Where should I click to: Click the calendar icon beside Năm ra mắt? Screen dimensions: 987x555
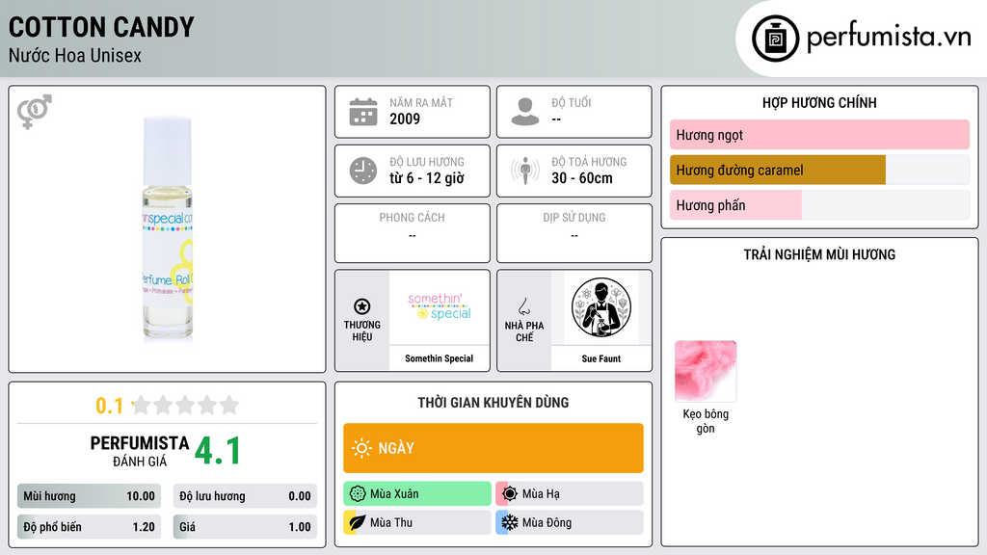coord(363,112)
